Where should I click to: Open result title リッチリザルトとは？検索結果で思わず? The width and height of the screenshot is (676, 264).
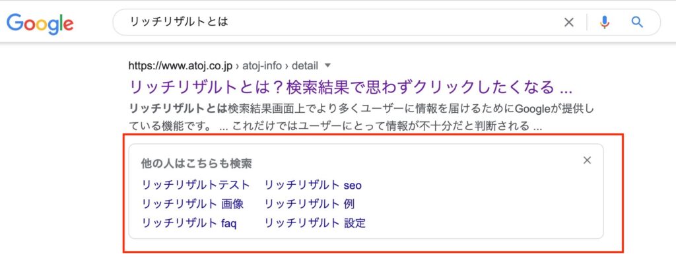(351, 88)
